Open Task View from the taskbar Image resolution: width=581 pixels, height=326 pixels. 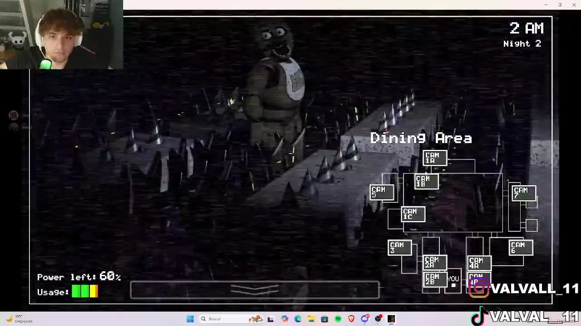[x=271, y=319]
